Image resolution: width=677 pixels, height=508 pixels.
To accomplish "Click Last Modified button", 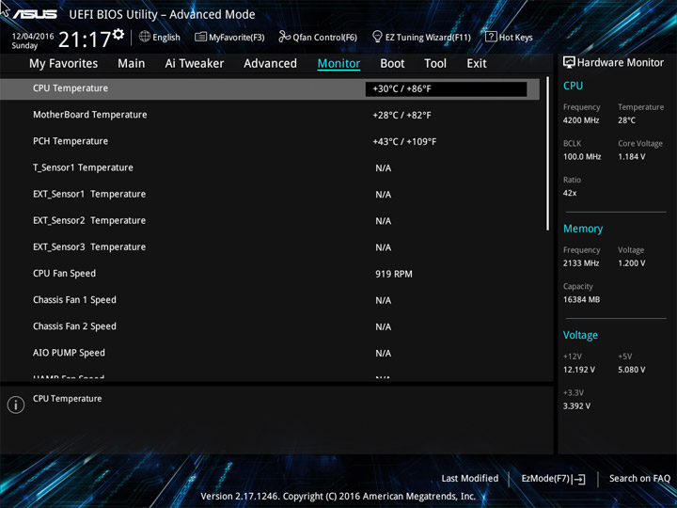I will coord(470,478).
